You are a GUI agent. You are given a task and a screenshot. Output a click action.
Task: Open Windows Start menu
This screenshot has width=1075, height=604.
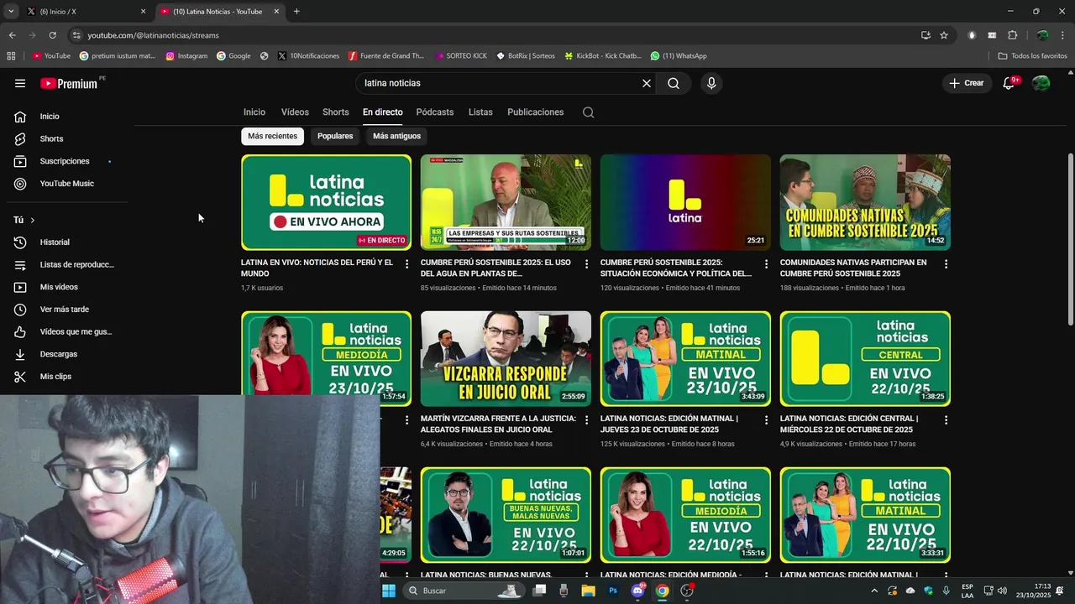click(x=388, y=591)
